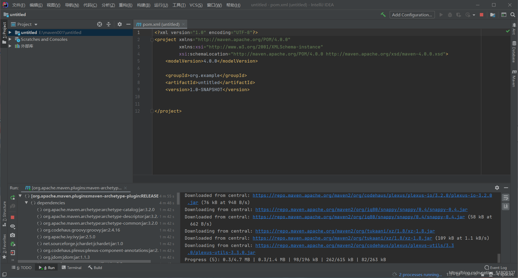Expand Scratches and Consoles node
Image resolution: width=518 pixels, height=278 pixels.
pyautogui.click(x=10, y=39)
